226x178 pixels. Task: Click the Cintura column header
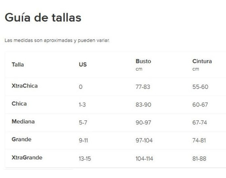(202, 61)
